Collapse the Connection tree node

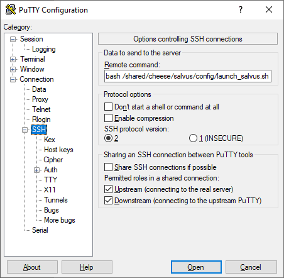click(13, 80)
